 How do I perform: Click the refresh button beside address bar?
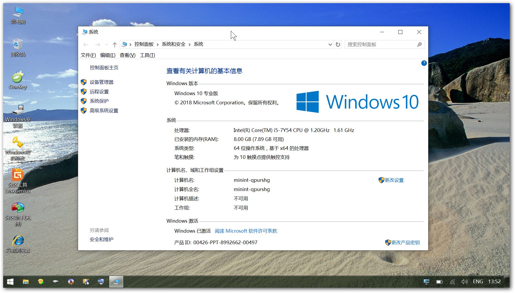point(338,45)
